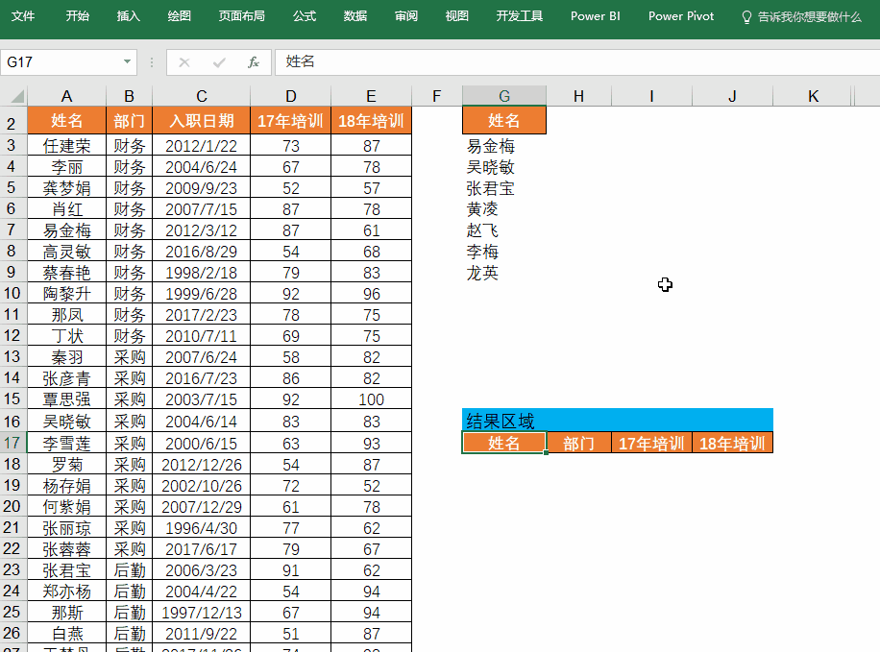Click the Tell Me (告诉我) search icon
Viewport: 880px width, 652px height.
click(746, 16)
